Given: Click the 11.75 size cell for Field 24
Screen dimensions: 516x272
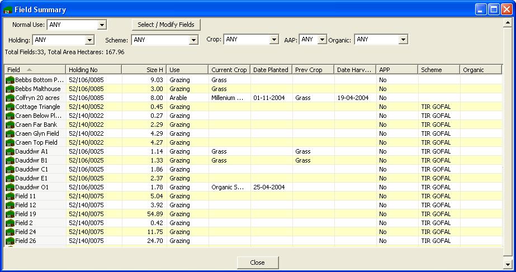Looking at the screenshot, I should coord(144,232).
